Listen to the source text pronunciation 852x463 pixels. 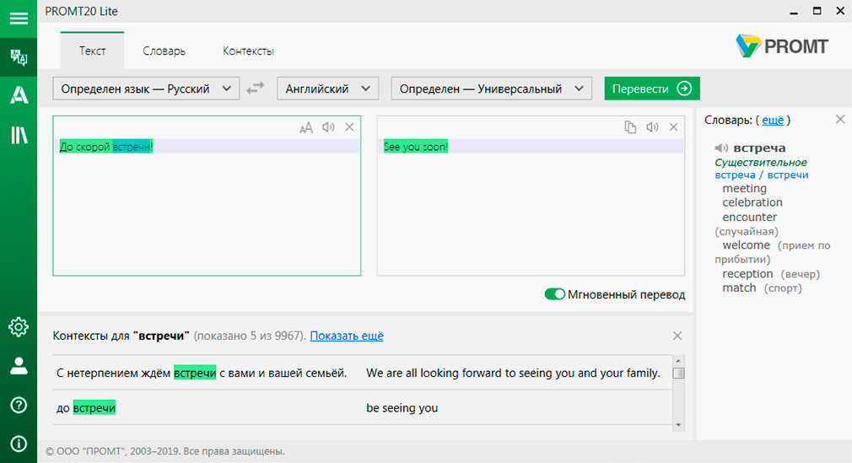(328, 127)
